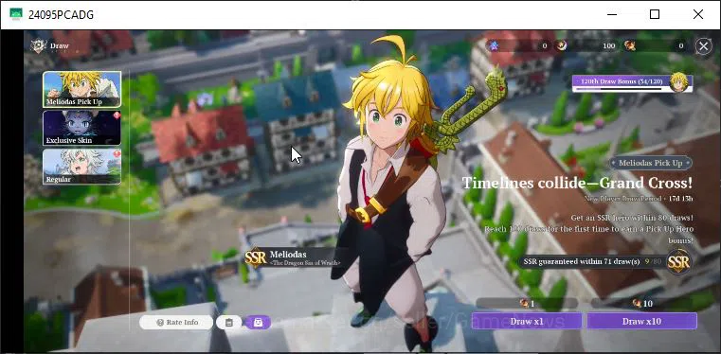Click the Draw x10 button
This screenshot has height=354, width=721.
pos(641,321)
